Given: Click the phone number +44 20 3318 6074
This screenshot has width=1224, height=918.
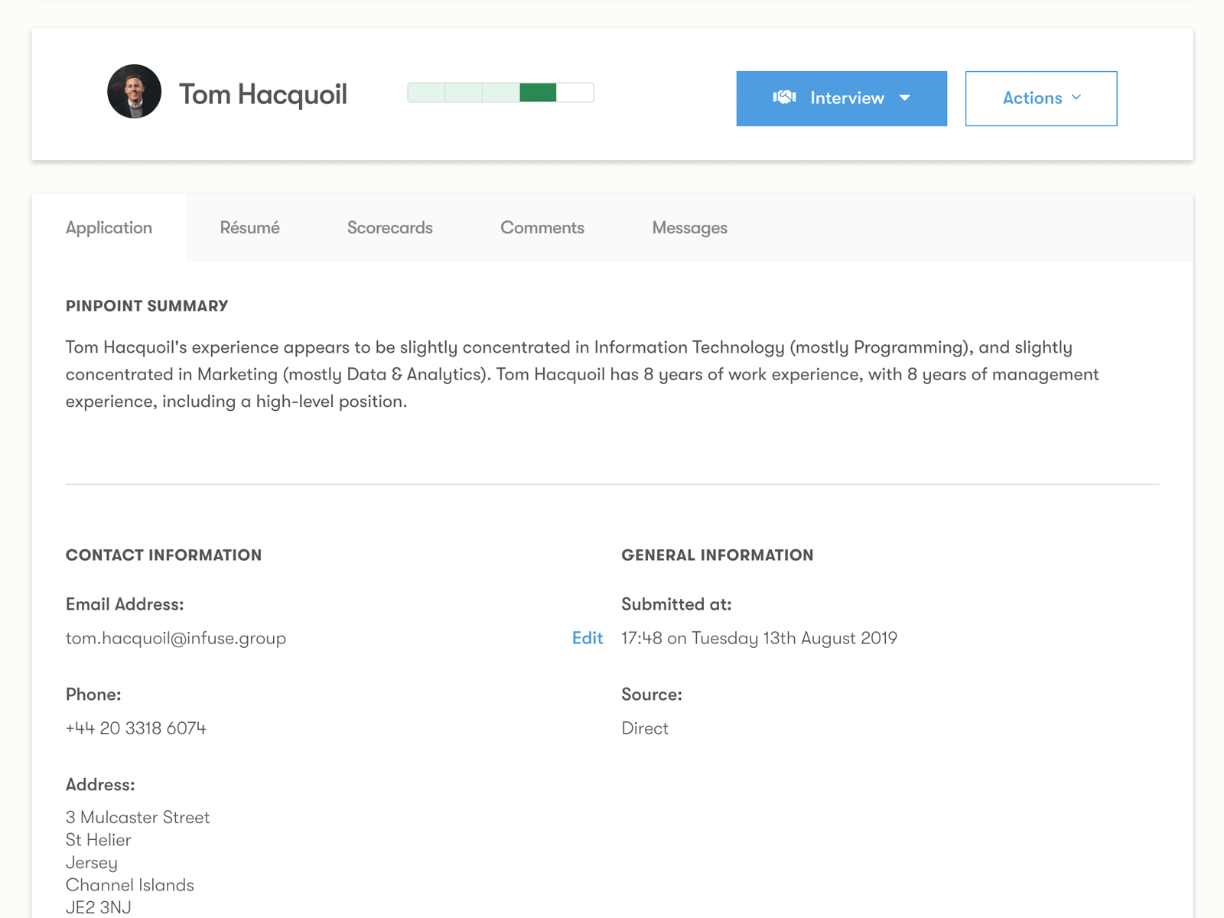Looking at the screenshot, I should pos(136,728).
